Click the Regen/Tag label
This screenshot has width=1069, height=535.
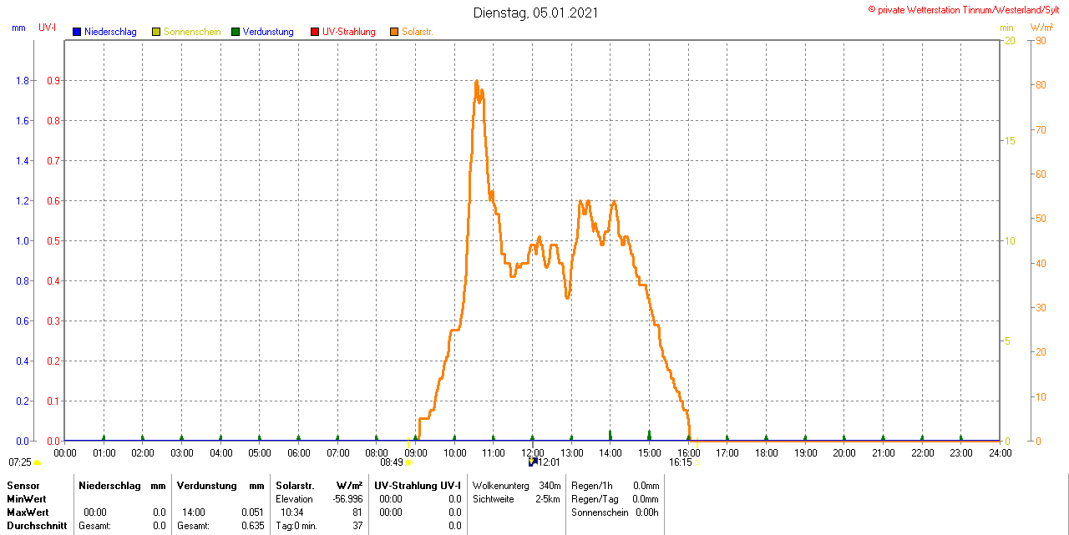tap(593, 498)
